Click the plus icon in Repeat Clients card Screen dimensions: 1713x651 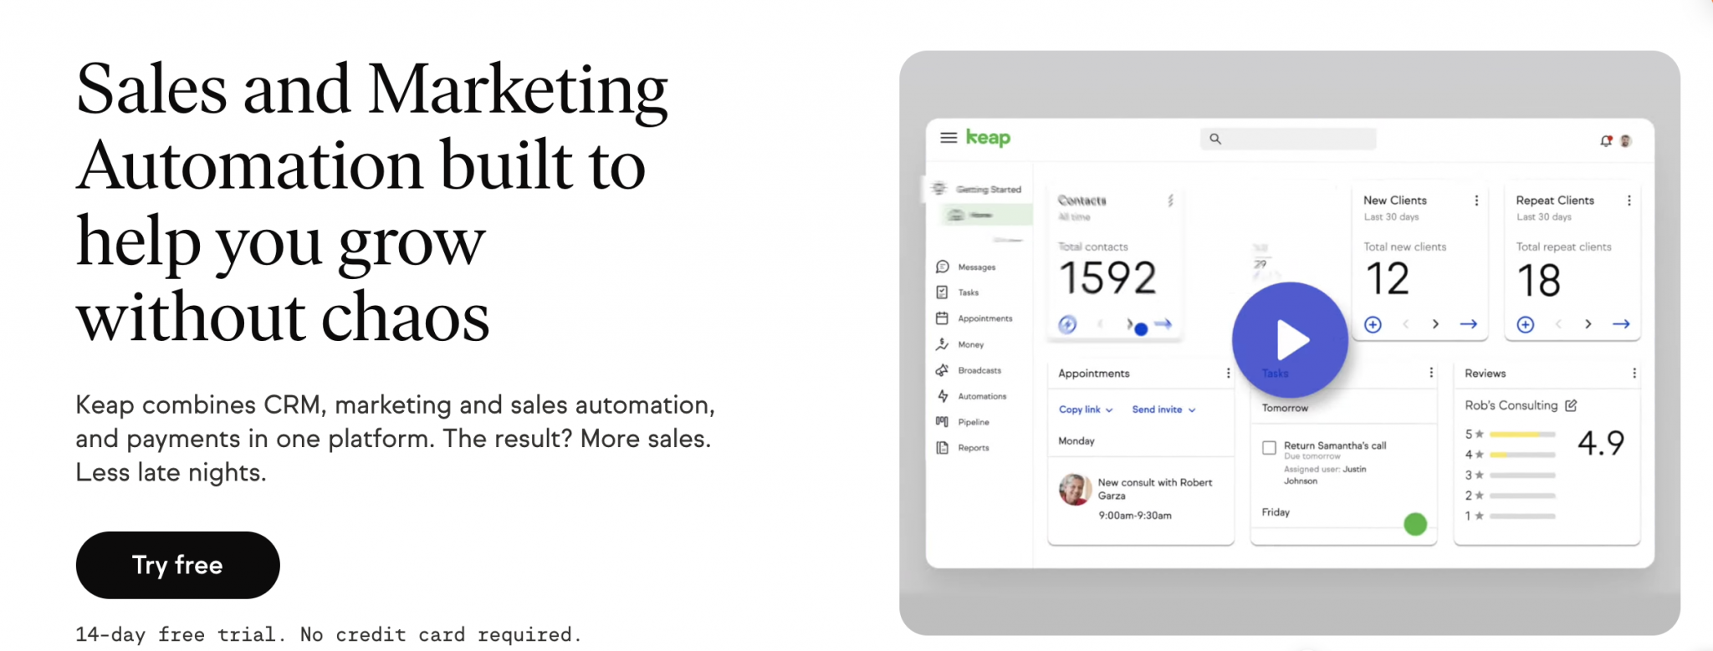[1525, 324]
